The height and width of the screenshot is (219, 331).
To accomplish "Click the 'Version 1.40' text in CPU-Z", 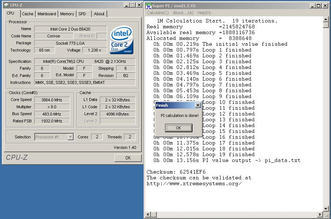I will pyautogui.click(x=125, y=147).
